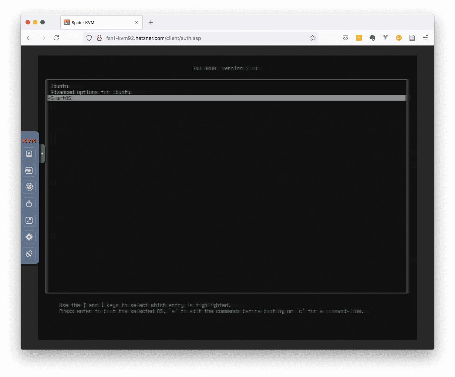Click the red macOS close window button

click(28, 22)
